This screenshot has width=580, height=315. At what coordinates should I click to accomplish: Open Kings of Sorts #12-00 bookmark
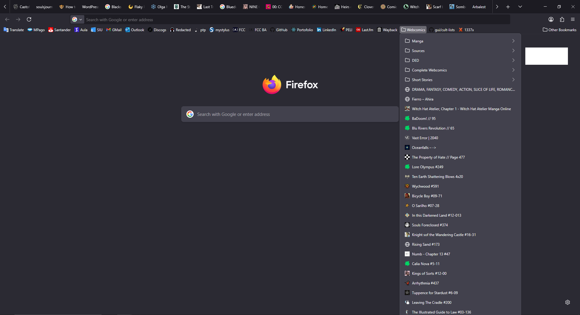coord(460,273)
